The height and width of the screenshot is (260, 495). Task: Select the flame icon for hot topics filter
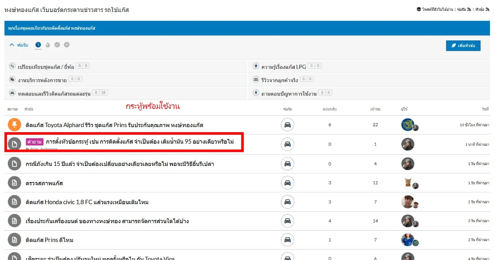click(48, 45)
